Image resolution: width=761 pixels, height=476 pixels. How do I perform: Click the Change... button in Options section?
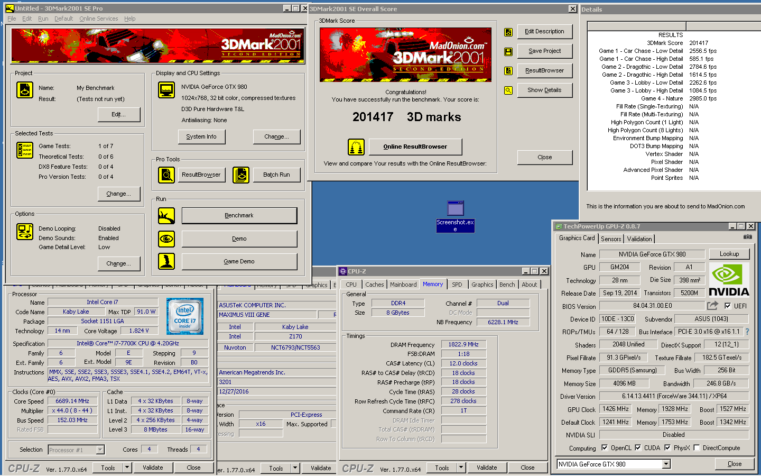[x=119, y=263]
